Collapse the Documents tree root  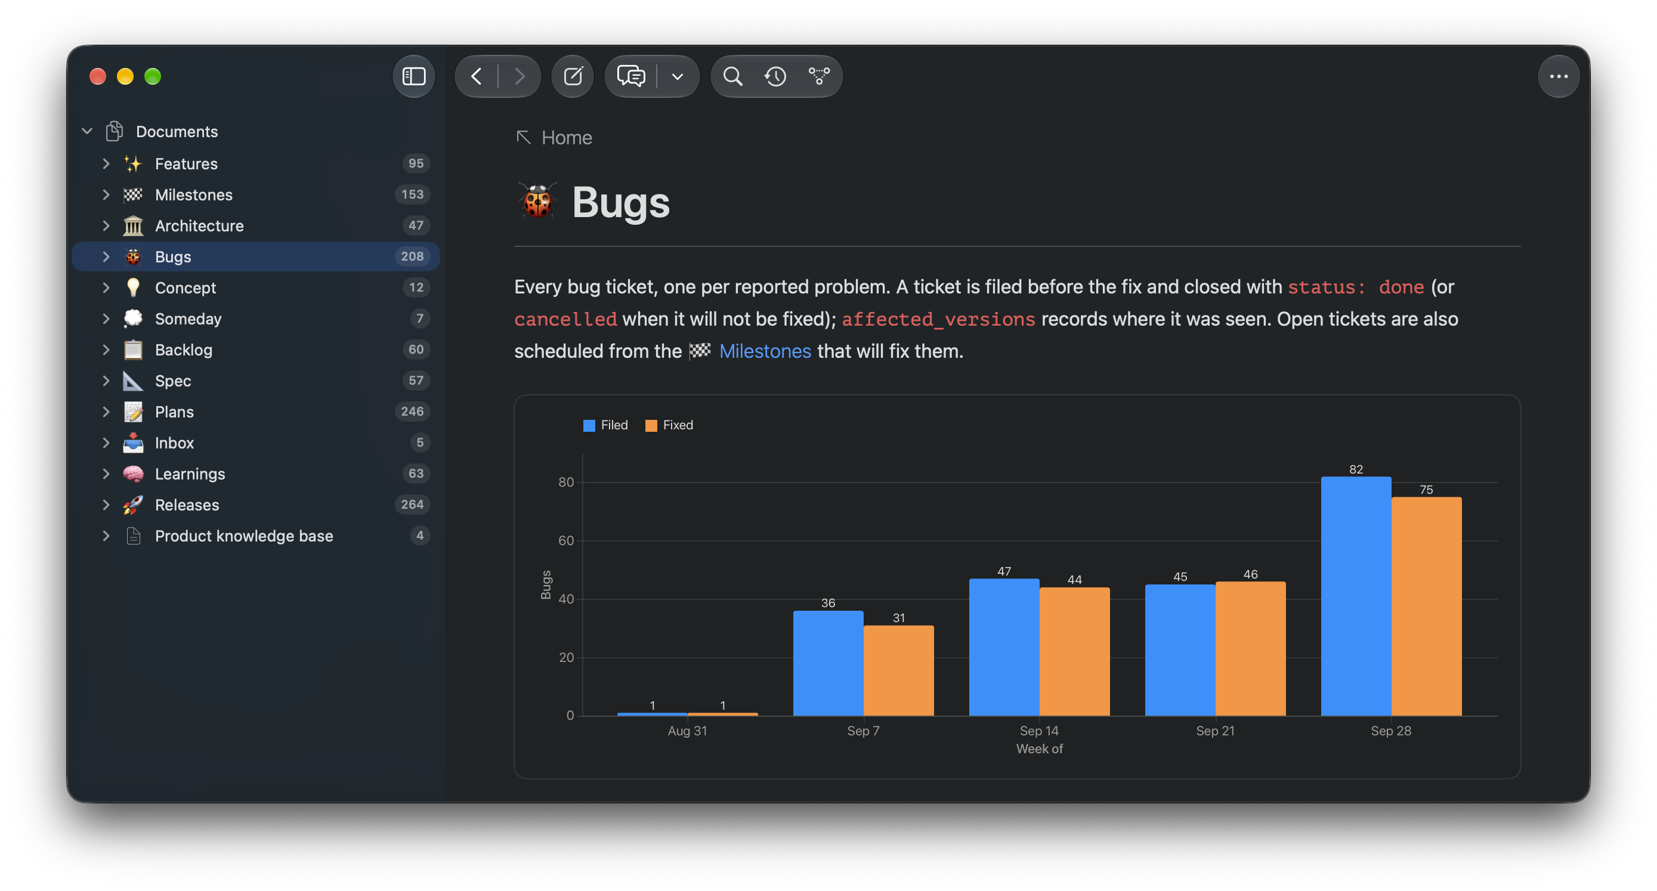(87, 131)
